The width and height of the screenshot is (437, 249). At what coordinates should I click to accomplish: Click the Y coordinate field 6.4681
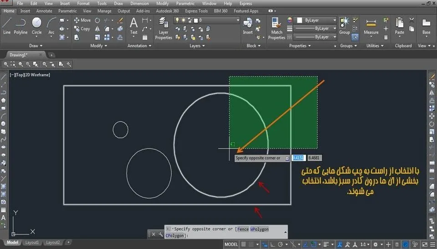tap(314, 158)
